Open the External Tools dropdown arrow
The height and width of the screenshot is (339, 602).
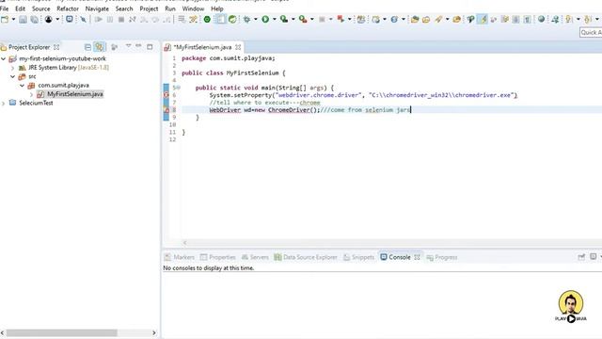(x=311, y=19)
